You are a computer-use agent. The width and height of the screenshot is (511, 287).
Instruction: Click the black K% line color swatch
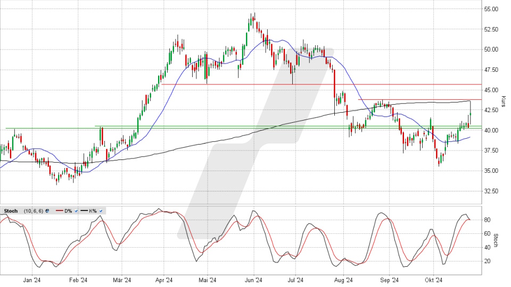[x=84, y=211]
